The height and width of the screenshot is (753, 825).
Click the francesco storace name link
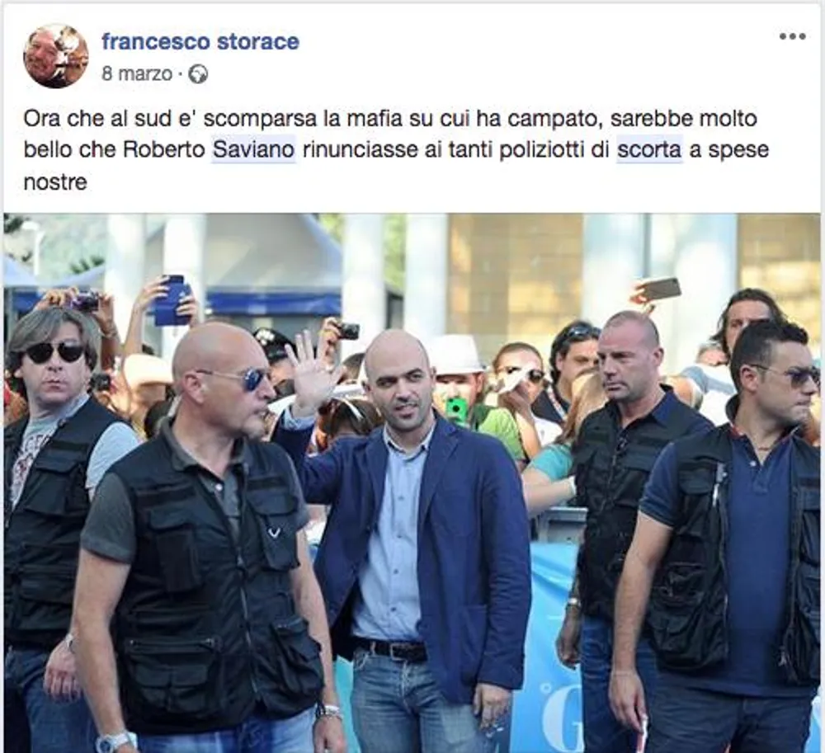(x=200, y=41)
